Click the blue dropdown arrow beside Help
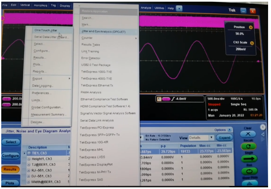Image resolution: width=271 pixels, height=189 pixels. [x=179, y=8]
